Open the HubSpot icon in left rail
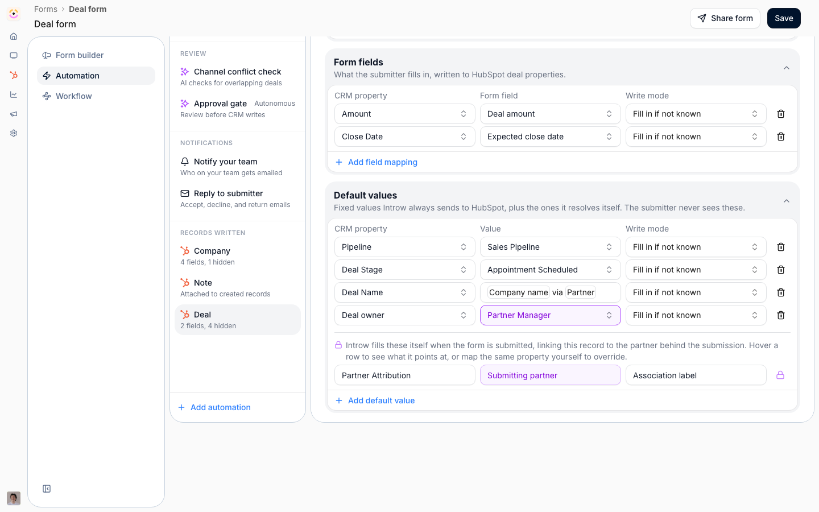The image size is (819, 512). click(14, 75)
